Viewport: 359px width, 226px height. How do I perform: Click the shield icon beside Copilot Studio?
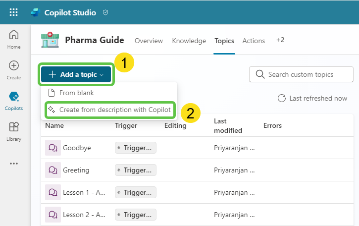tap(105, 13)
